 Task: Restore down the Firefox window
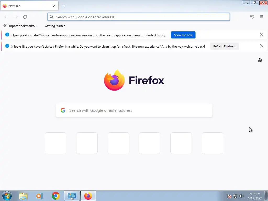[255, 3]
